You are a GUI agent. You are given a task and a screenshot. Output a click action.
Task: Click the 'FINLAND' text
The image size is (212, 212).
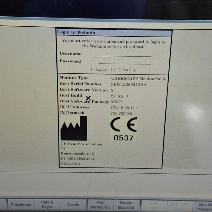click(x=71, y=164)
